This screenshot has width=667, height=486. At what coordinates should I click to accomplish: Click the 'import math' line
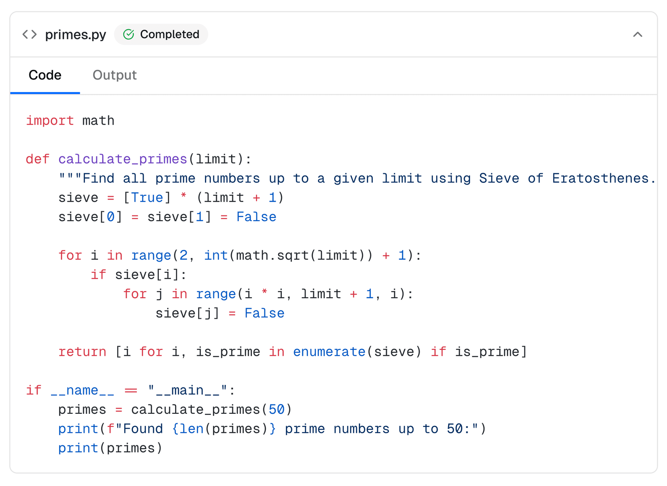point(70,121)
